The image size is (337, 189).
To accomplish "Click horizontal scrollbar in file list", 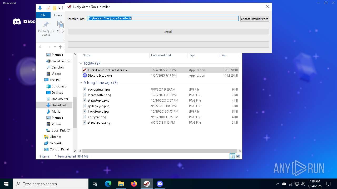I will pyautogui.click(x=160, y=151).
